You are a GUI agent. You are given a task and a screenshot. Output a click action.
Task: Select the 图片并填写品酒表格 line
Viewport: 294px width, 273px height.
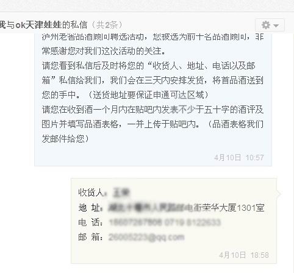152,124
